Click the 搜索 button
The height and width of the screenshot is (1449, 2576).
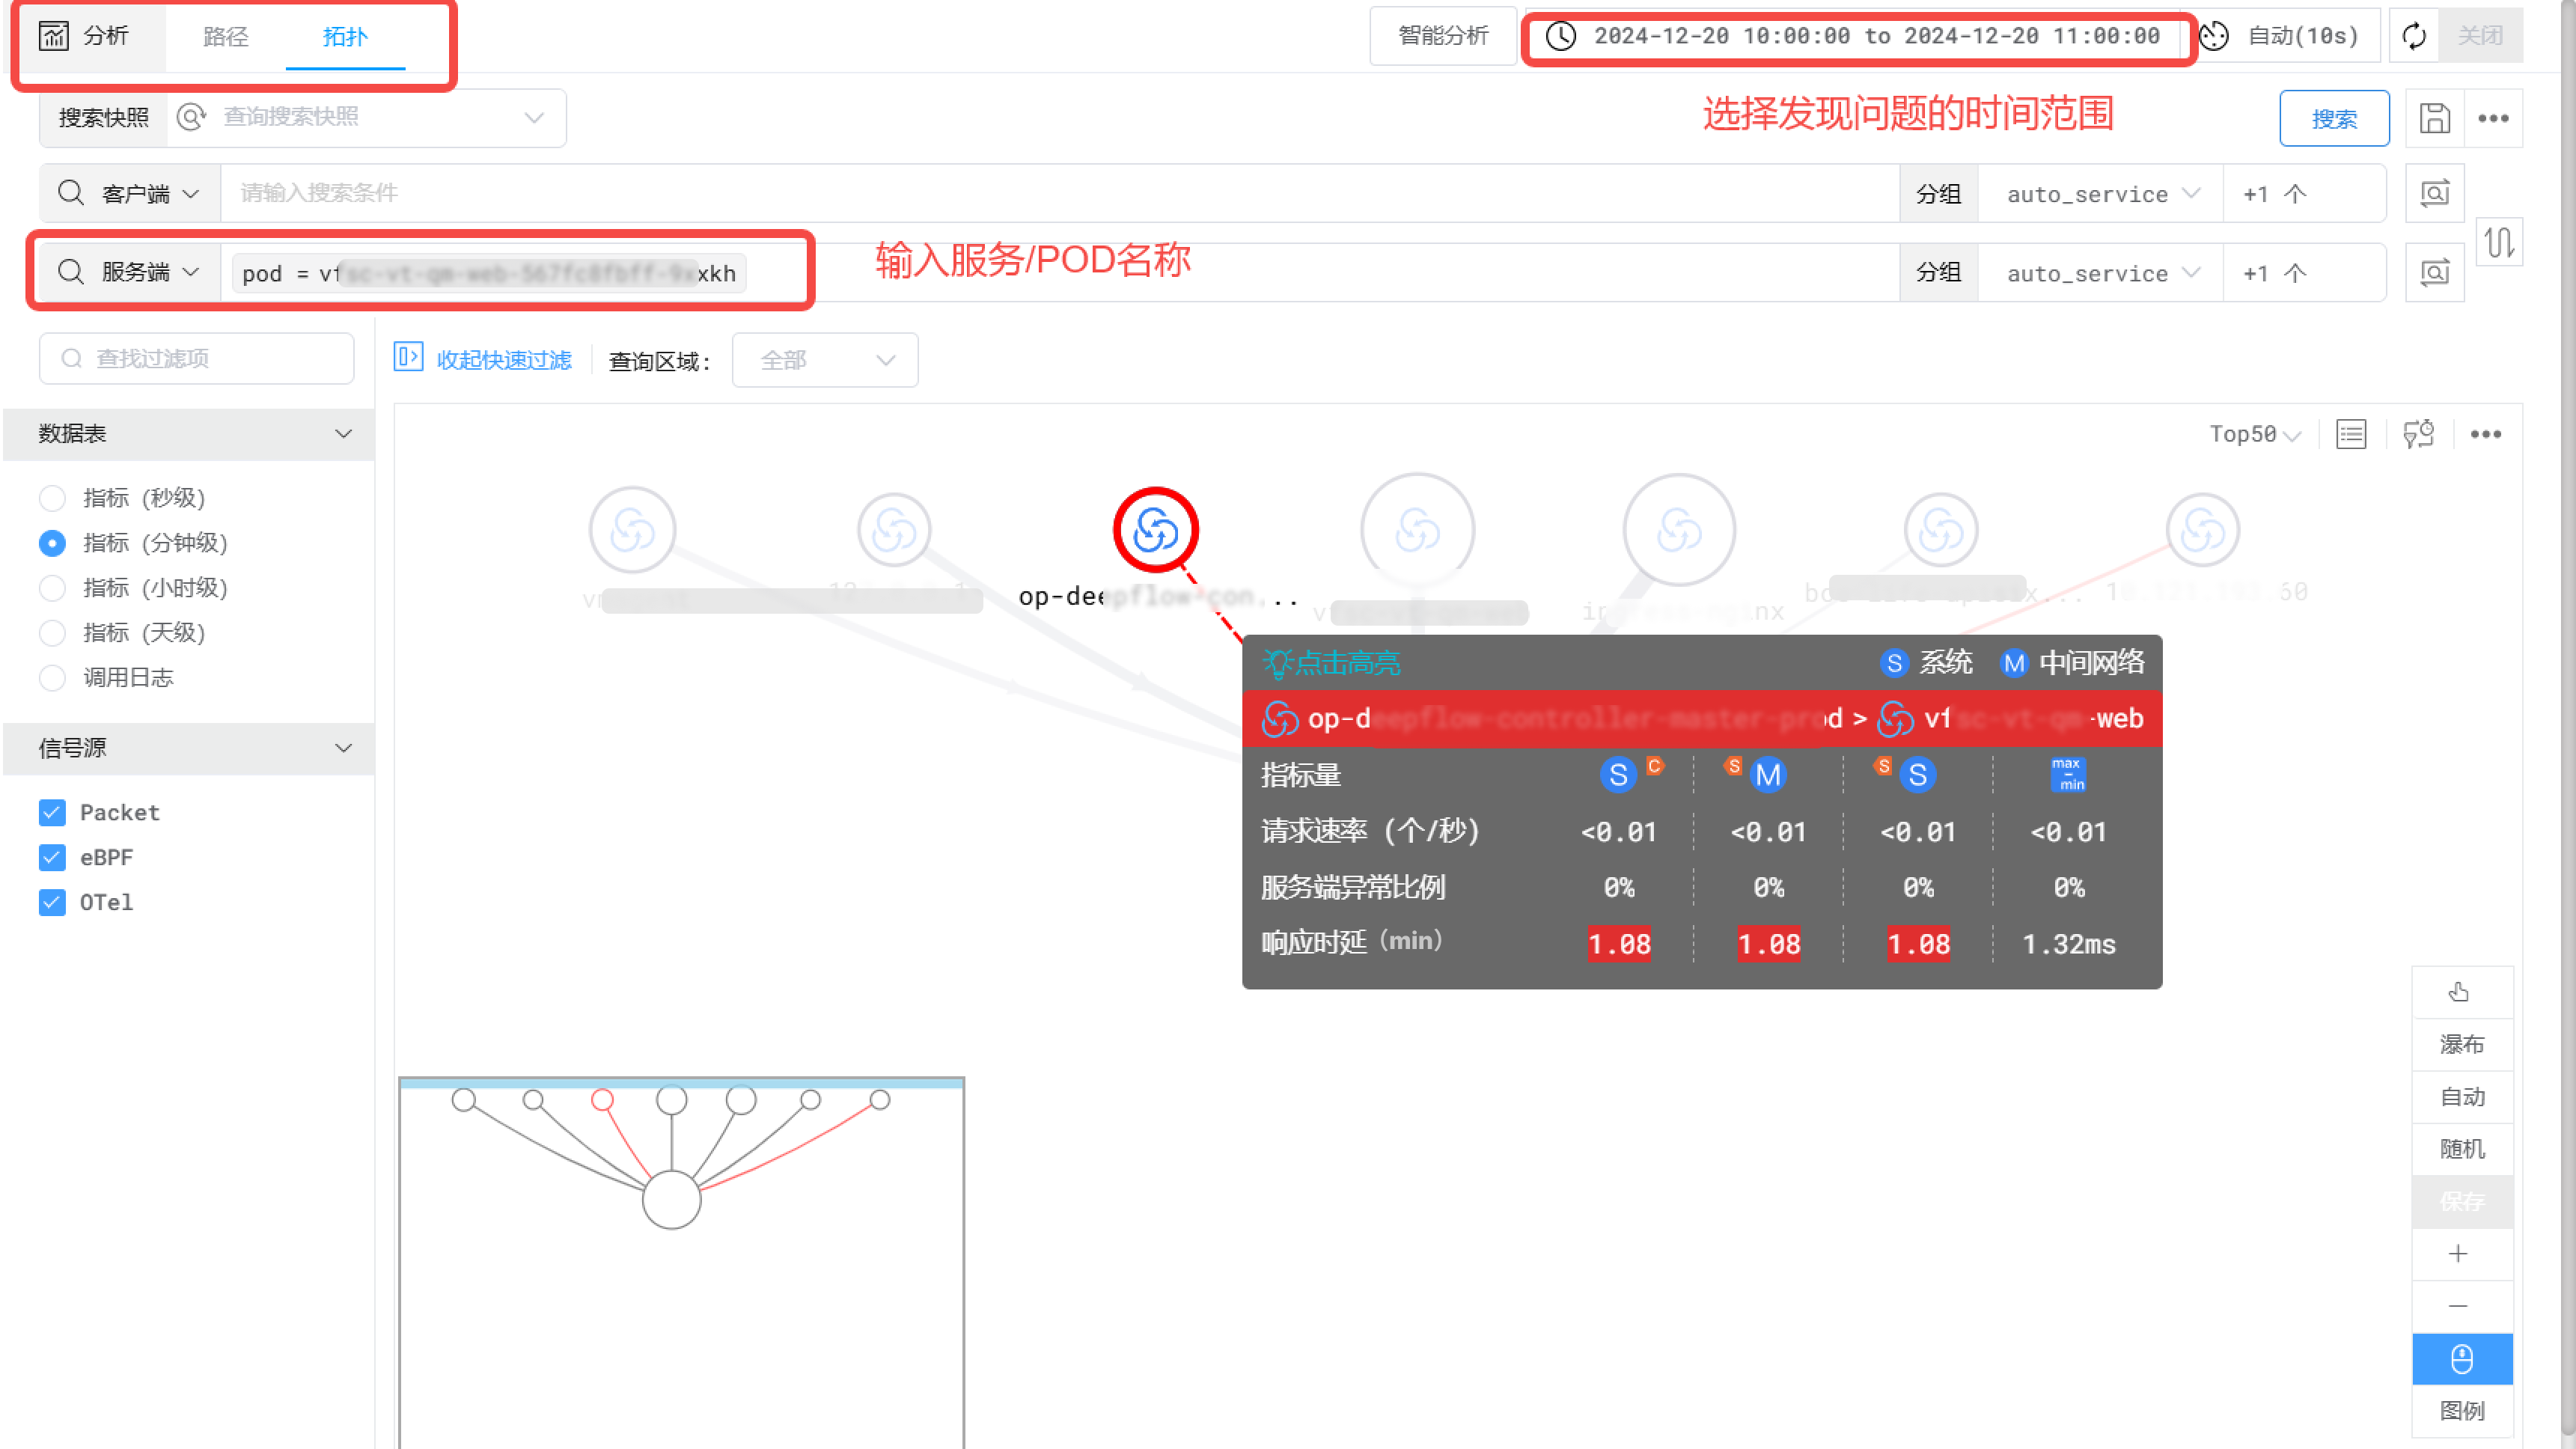tap(2334, 119)
